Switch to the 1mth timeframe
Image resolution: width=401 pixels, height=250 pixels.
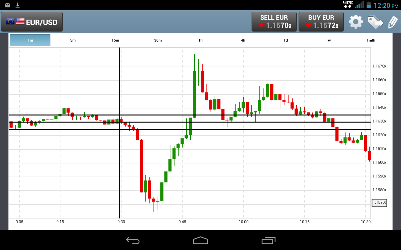(x=371, y=40)
